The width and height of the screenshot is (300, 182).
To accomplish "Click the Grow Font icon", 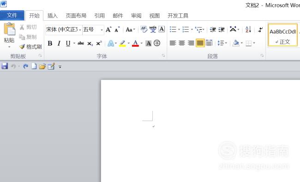I will [108, 29].
